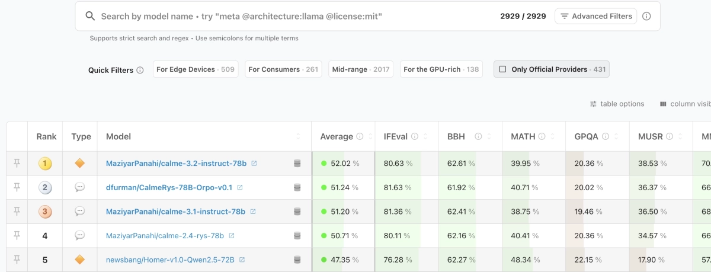Sort by the MATH column header
The width and height of the screenshot is (711, 272).
pos(523,136)
